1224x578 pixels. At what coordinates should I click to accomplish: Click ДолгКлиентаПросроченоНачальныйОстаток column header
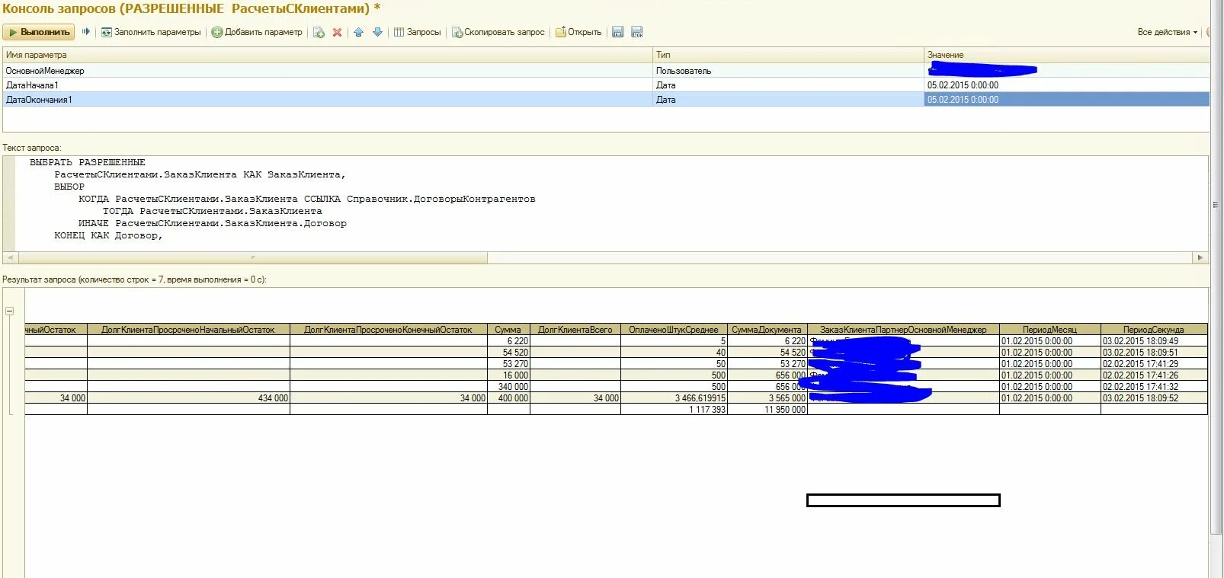tap(188, 330)
